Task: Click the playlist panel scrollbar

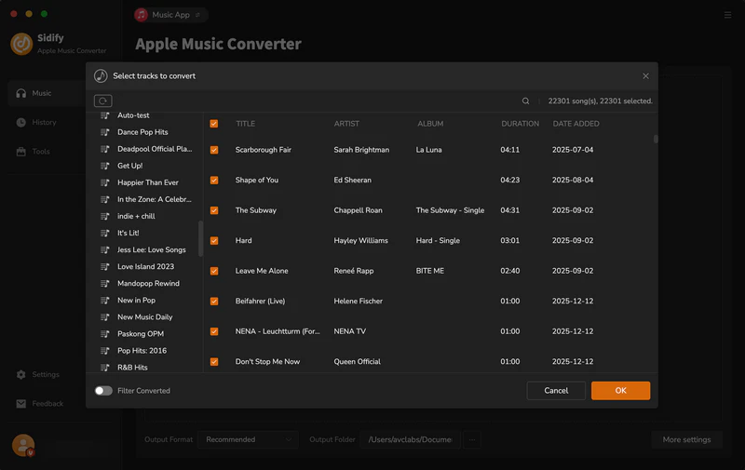Action: click(x=200, y=239)
